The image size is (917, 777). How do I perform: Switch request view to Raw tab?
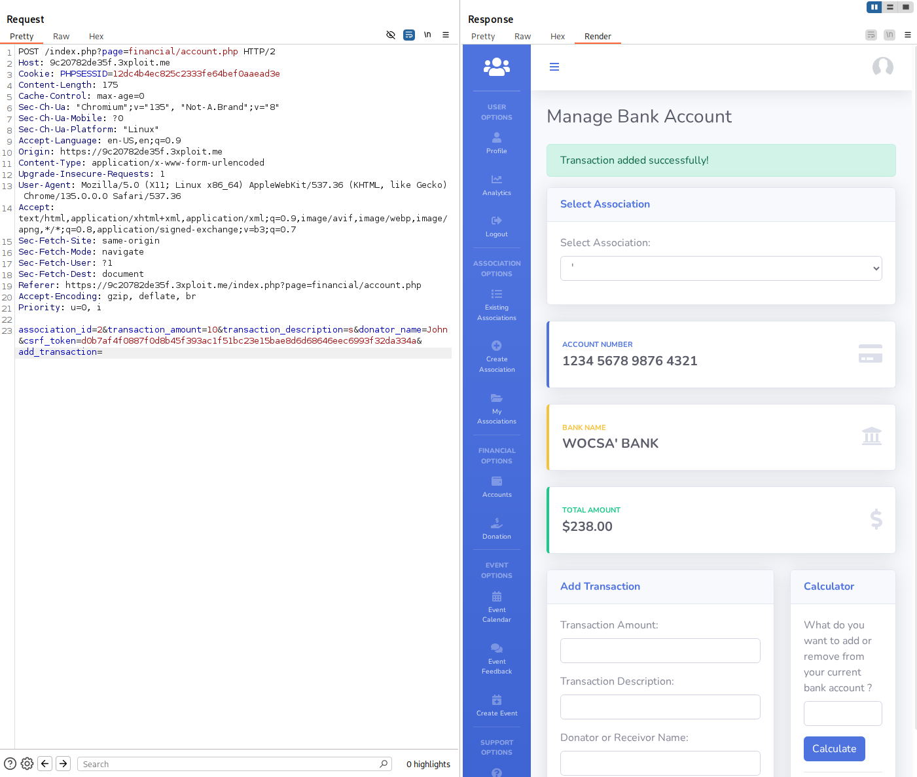pyautogui.click(x=61, y=37)
